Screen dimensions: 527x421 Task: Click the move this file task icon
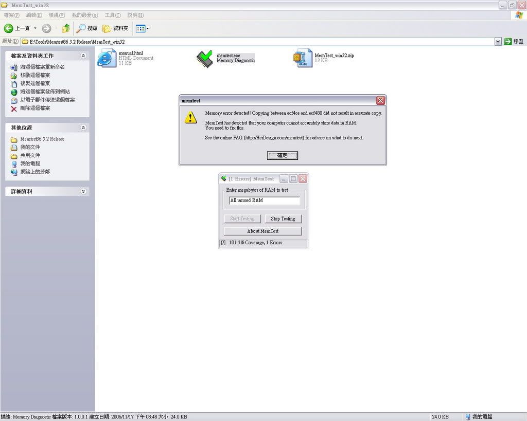14,76
